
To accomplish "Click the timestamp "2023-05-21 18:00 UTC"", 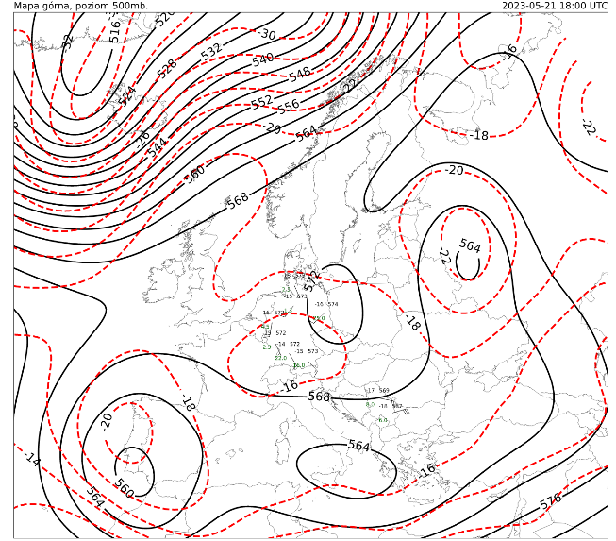I will coord(555,6).
